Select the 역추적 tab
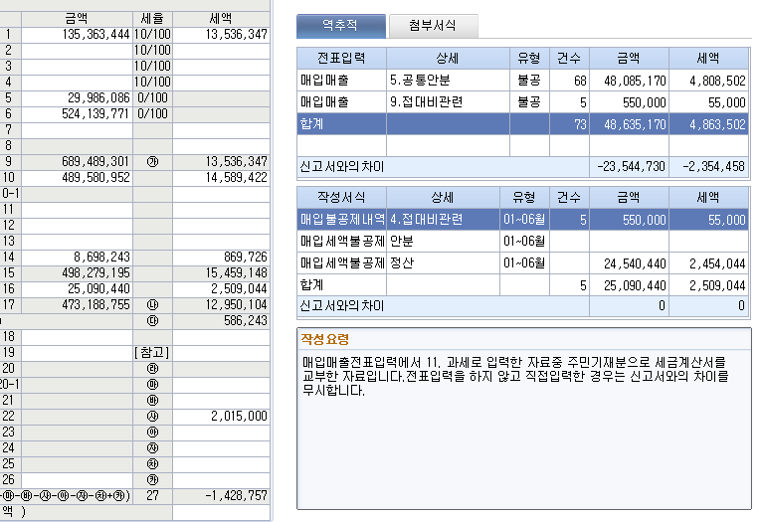 [x=340, y=26]
